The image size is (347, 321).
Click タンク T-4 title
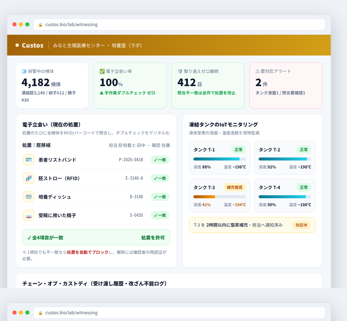point(269,187)
